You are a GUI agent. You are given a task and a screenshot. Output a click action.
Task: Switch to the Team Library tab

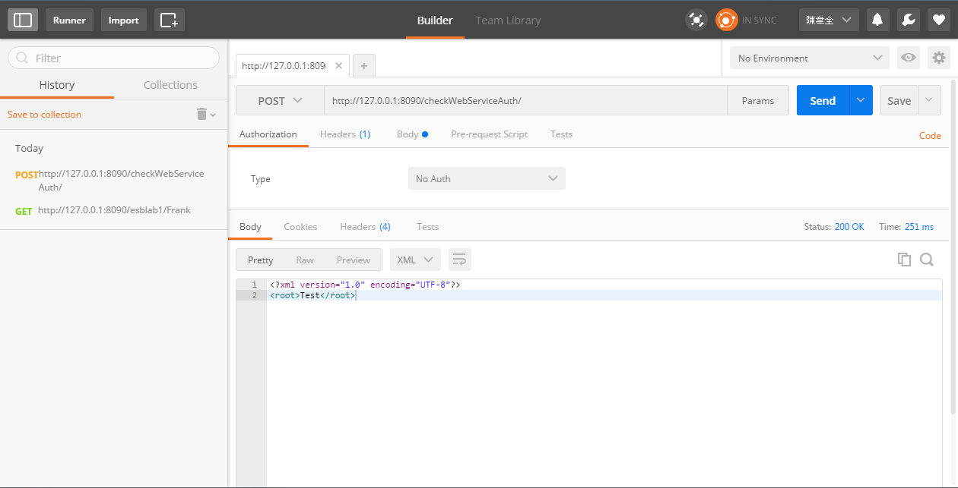[508, 20]
